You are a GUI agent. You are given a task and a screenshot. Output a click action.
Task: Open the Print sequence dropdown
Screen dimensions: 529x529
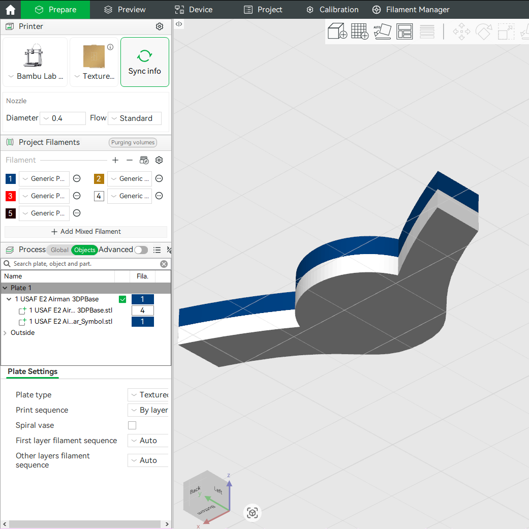(x=148, y=410)
